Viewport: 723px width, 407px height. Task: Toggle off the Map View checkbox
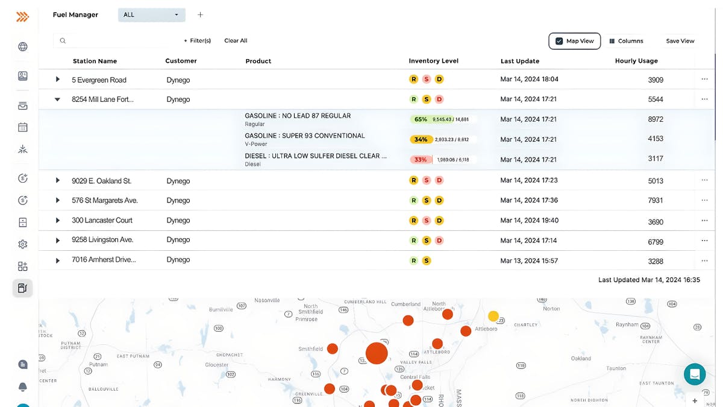pyautogui.click(x=558, y=40)
